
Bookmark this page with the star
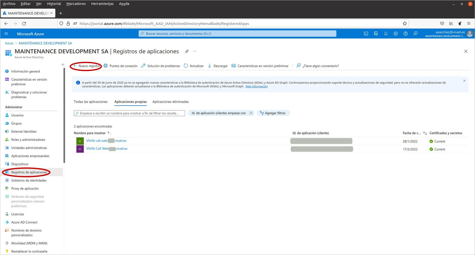(405, 23)
